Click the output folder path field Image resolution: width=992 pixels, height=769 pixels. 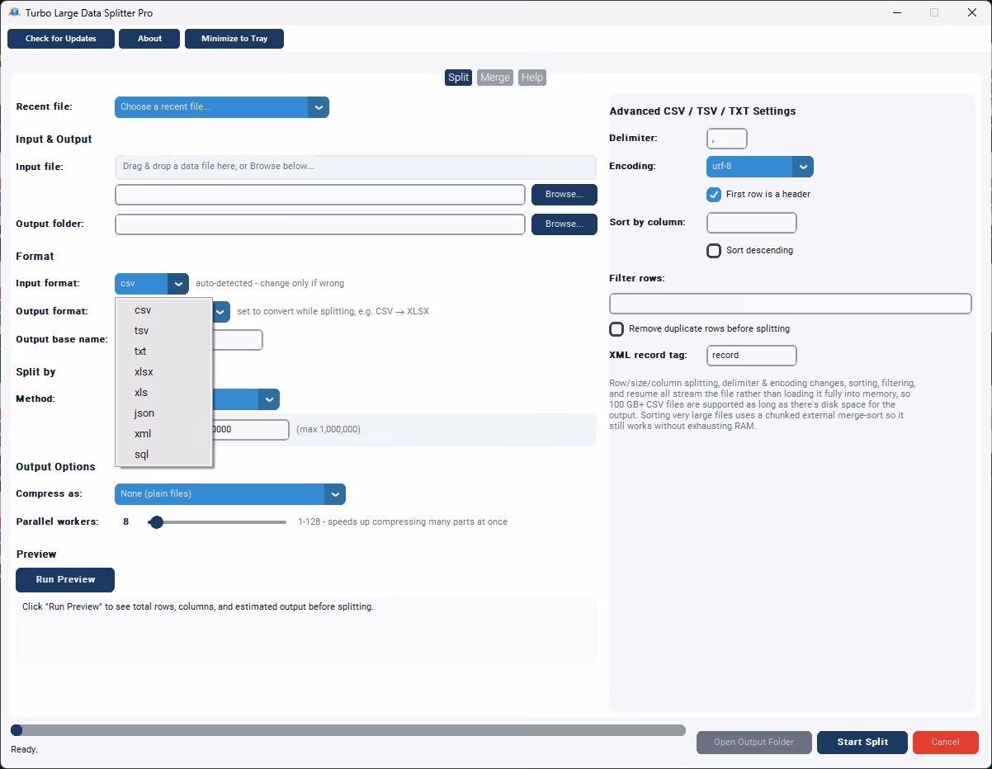(x=320, y=224)
